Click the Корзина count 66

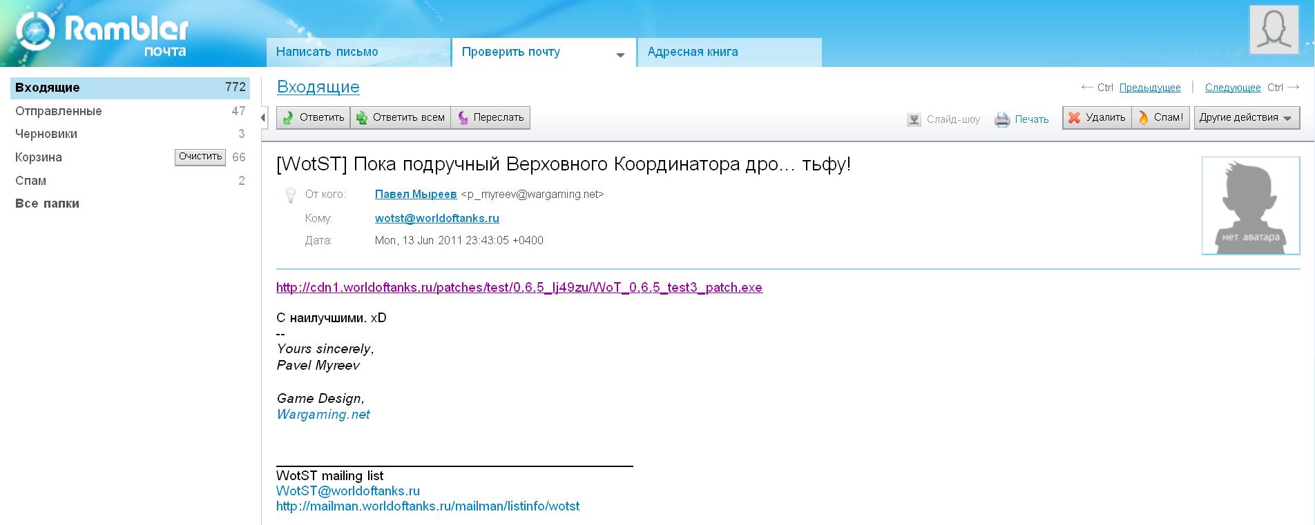point(239,157)
